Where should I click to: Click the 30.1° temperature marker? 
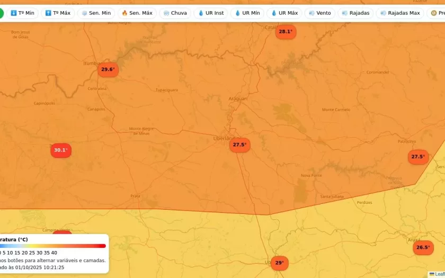61,150
